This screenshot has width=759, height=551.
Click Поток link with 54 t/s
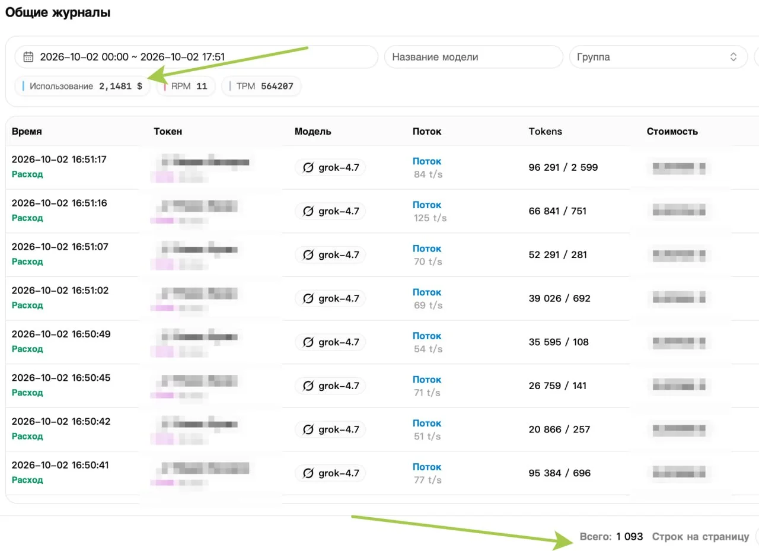427,336
